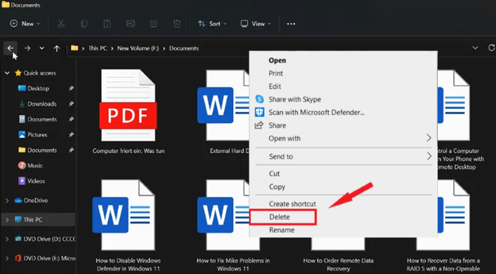Open Videos in the sidebar

click(x=38, y=181)
